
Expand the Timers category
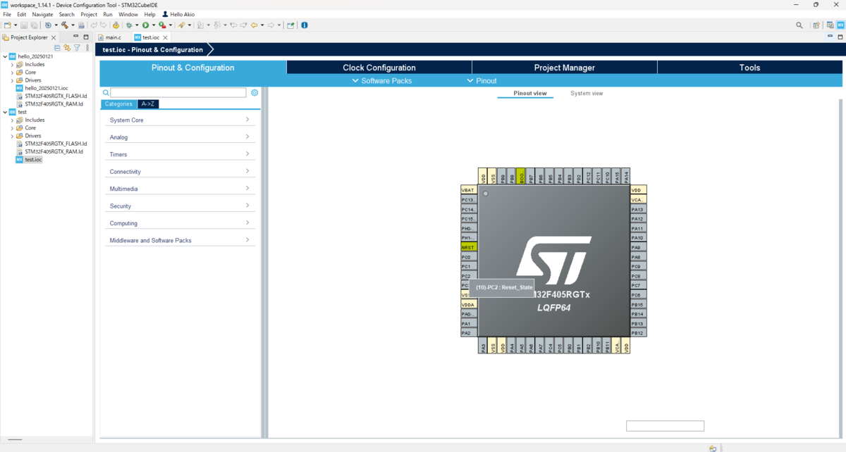point(180,154)
